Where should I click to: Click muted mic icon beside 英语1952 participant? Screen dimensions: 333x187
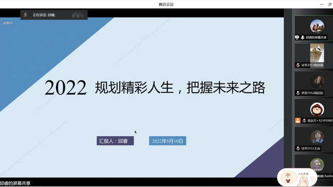(x=298, y=93)
